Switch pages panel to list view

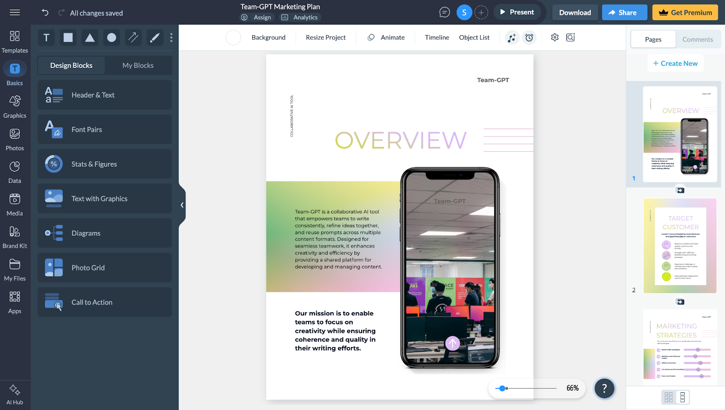(x=682, y=397)
